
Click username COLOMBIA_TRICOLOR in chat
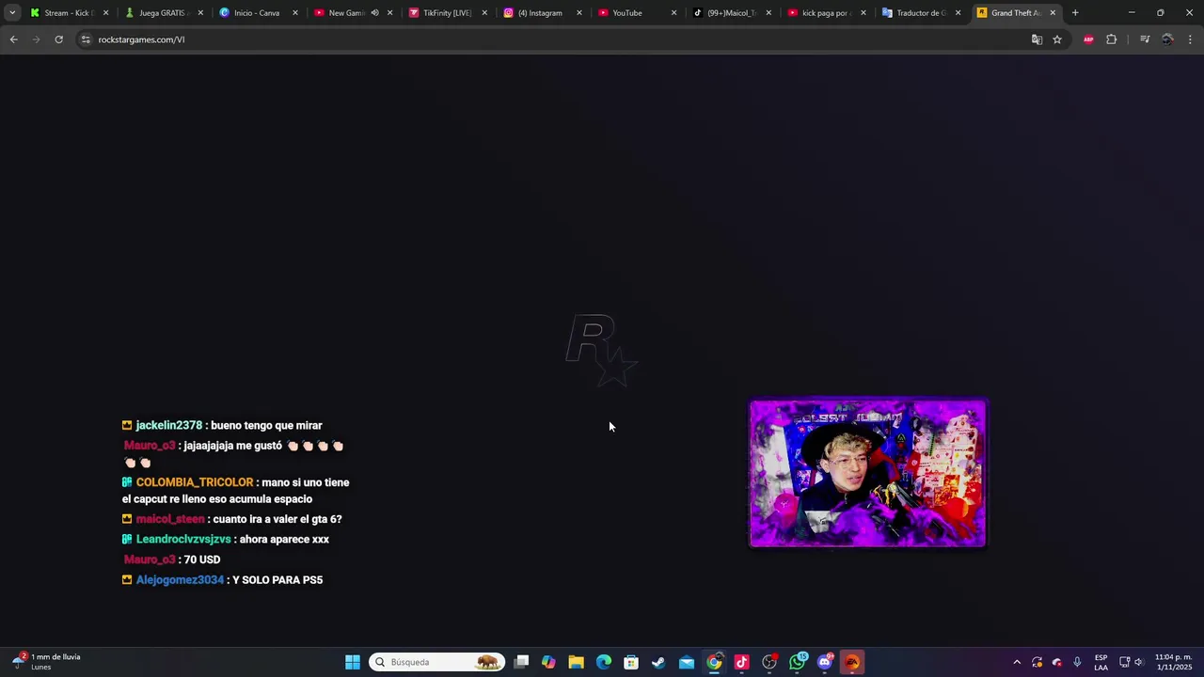pyautogui.click(x=195, y=482)
